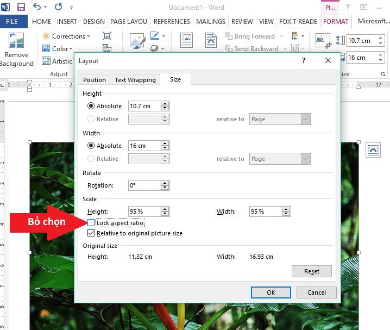Open the Corrections dropdown
The image size is (390, 330).
click(66, 36)
